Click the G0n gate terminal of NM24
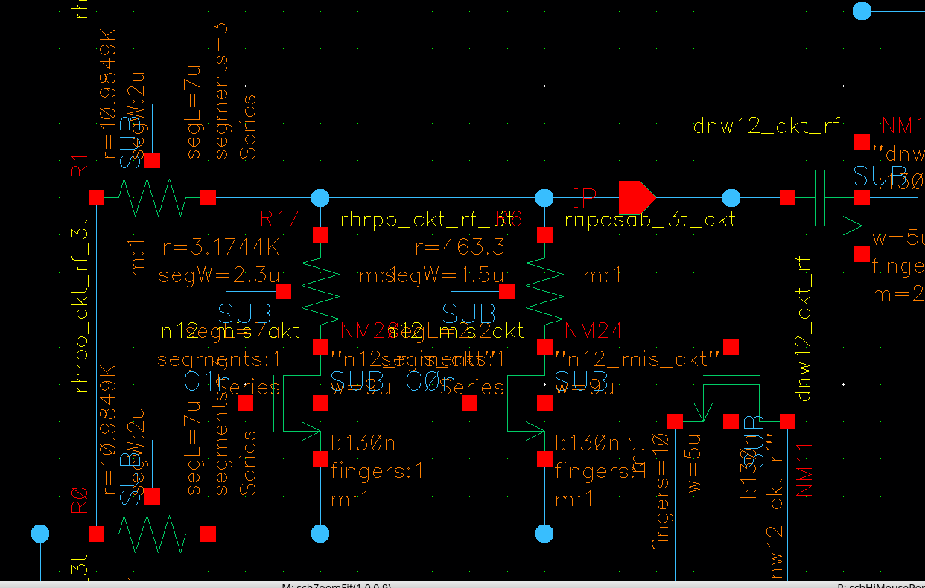The width and height of the screenshot is (925, 588). (469, 403)
